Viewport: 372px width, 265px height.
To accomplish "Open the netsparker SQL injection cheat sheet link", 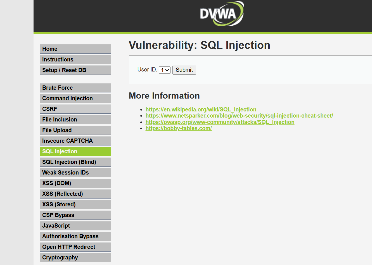I will [x=239, y=116].
